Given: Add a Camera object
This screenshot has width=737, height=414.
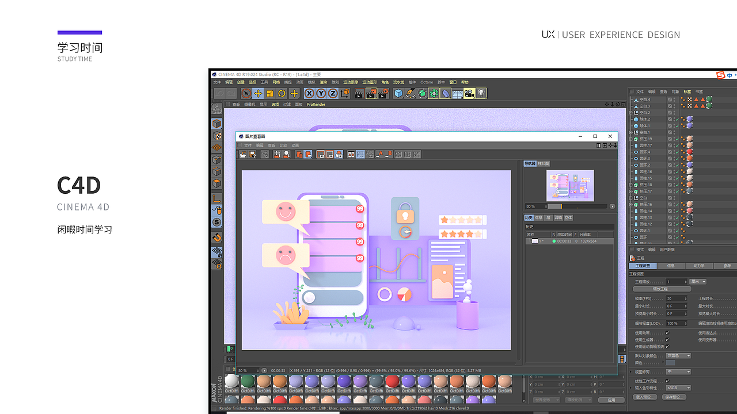Looking at the screenshot, I should click(x=469, y=93).
